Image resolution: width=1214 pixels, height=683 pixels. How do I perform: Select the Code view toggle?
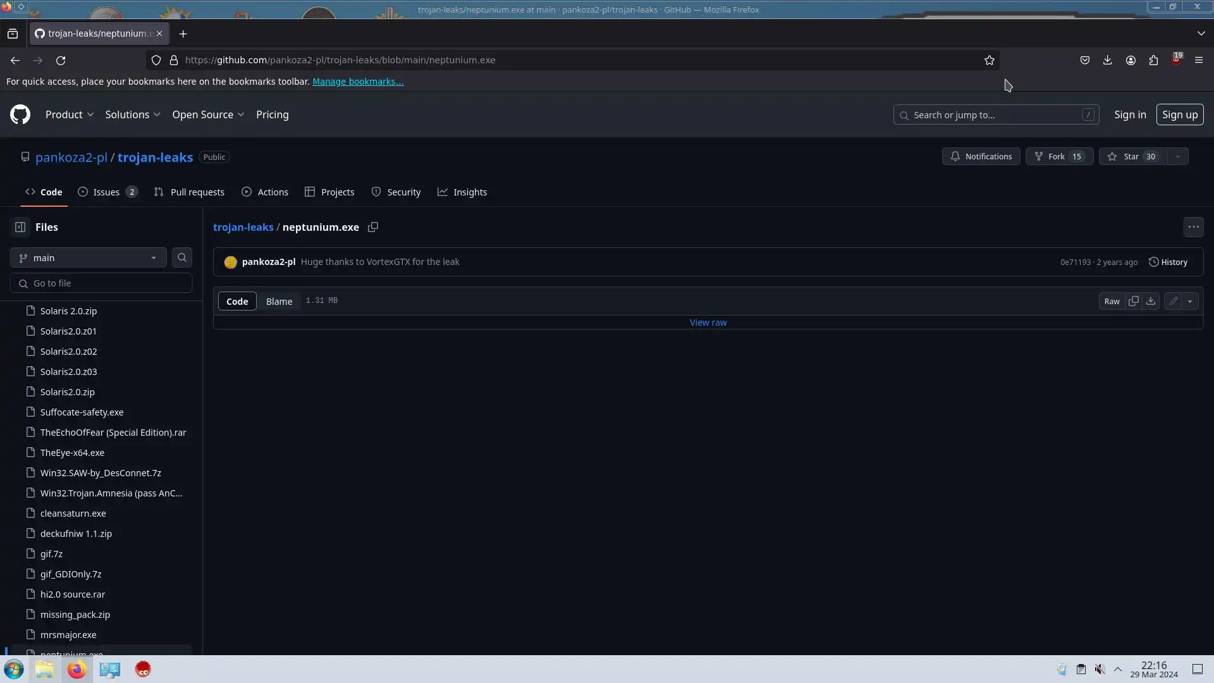click(x=237, y=302)
